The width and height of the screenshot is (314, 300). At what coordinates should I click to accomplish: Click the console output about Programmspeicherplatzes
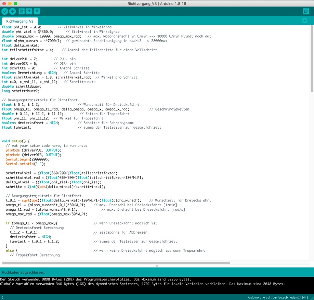95,279
